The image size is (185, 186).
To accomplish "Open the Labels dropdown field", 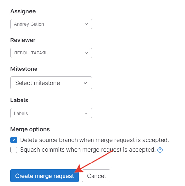I will (x=51, y=113).
